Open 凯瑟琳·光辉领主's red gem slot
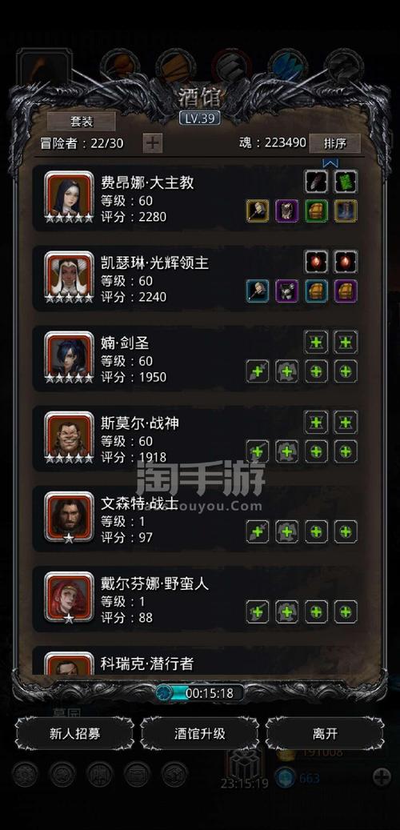The width and height of the screenshot is (400, 830). coord(317,262)
